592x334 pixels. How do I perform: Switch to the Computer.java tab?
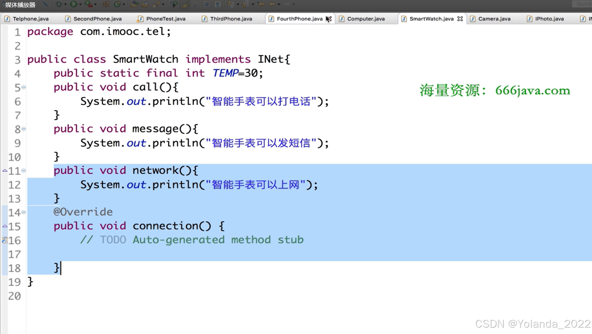362,19
